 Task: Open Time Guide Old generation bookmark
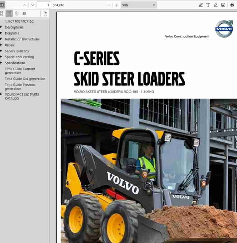pos(25,79)
